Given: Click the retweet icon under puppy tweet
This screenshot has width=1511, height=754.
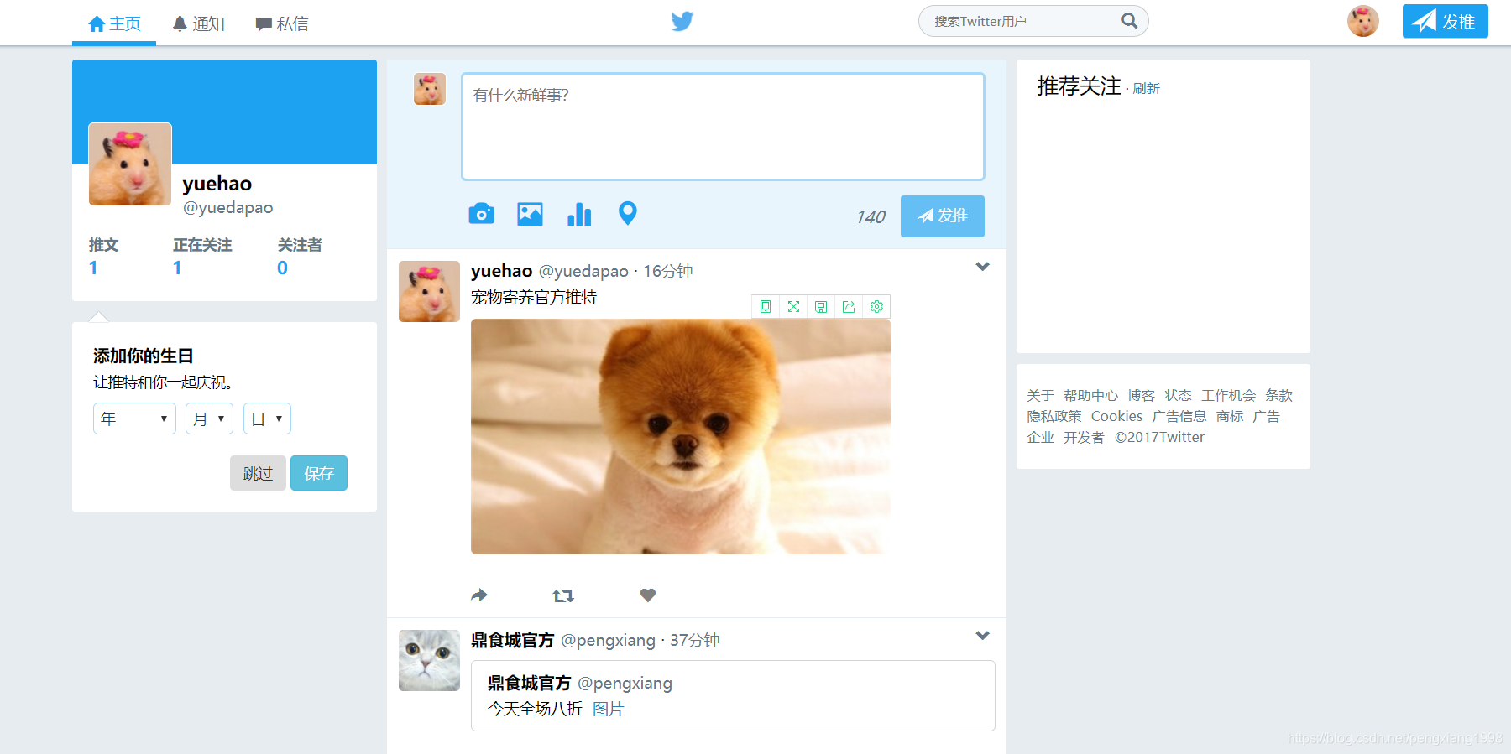Looking at the screenshot, I should (x=563, y=595).
